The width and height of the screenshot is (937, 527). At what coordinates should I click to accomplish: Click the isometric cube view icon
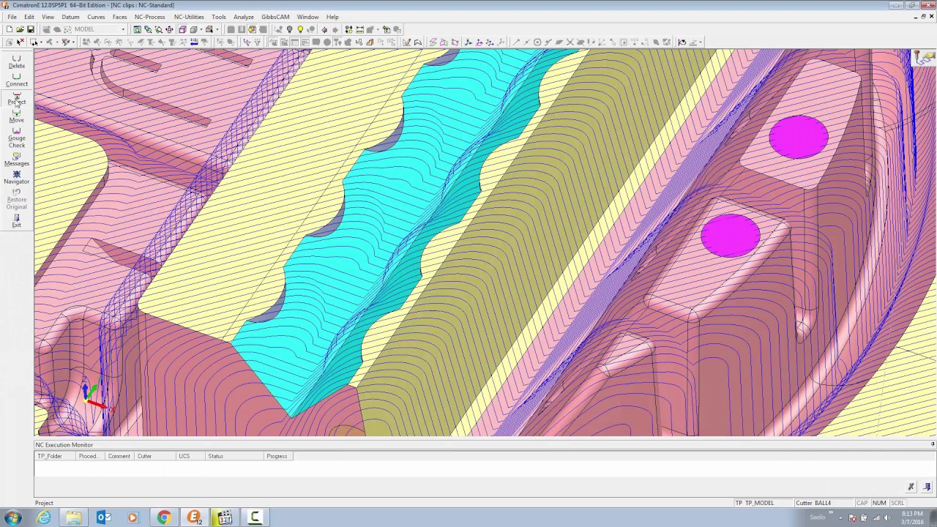182,29
